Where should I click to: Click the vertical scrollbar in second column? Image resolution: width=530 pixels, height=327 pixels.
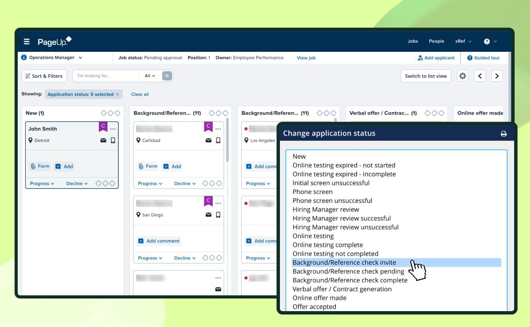[x=227, y=140]
